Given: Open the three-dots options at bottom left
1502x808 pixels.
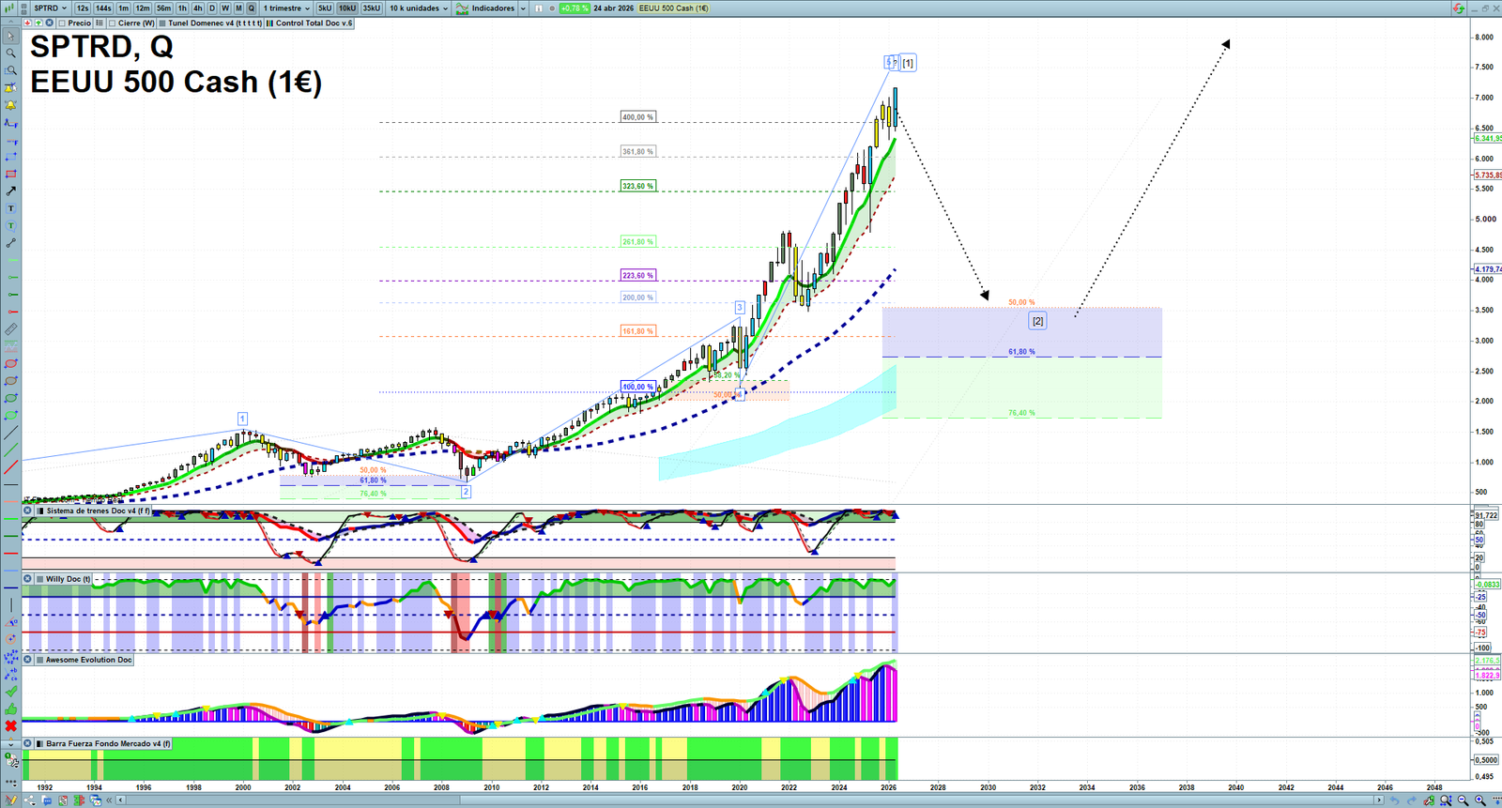Looking at the screenshot, I should coord(10,781).
